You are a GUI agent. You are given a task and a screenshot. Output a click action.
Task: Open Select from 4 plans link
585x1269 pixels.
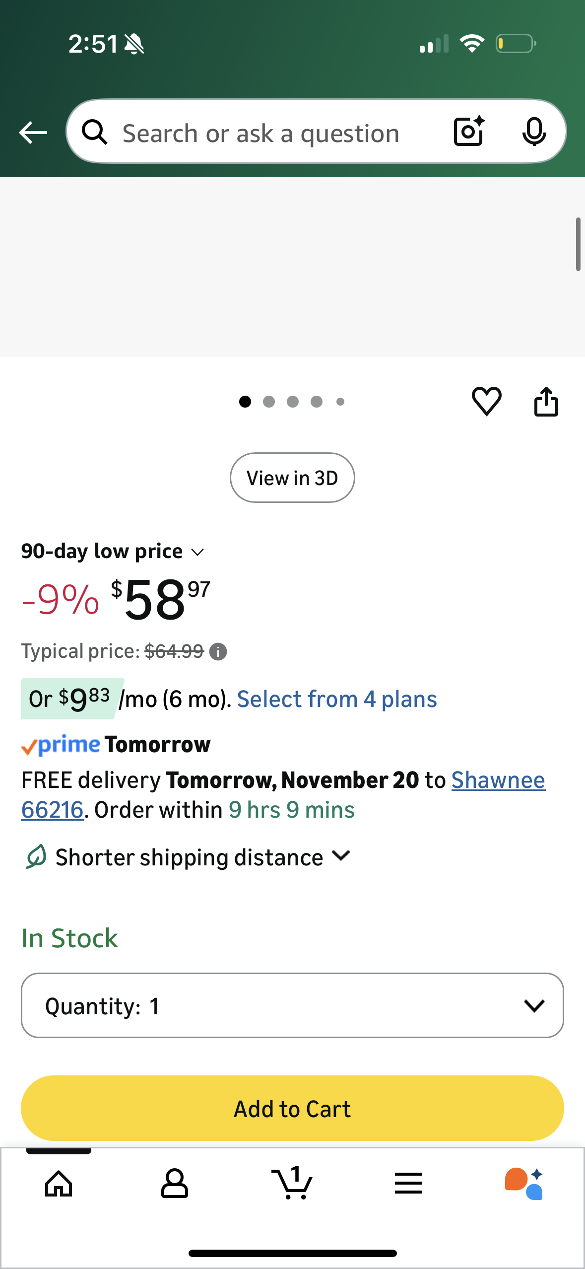(x=337, y=699)
